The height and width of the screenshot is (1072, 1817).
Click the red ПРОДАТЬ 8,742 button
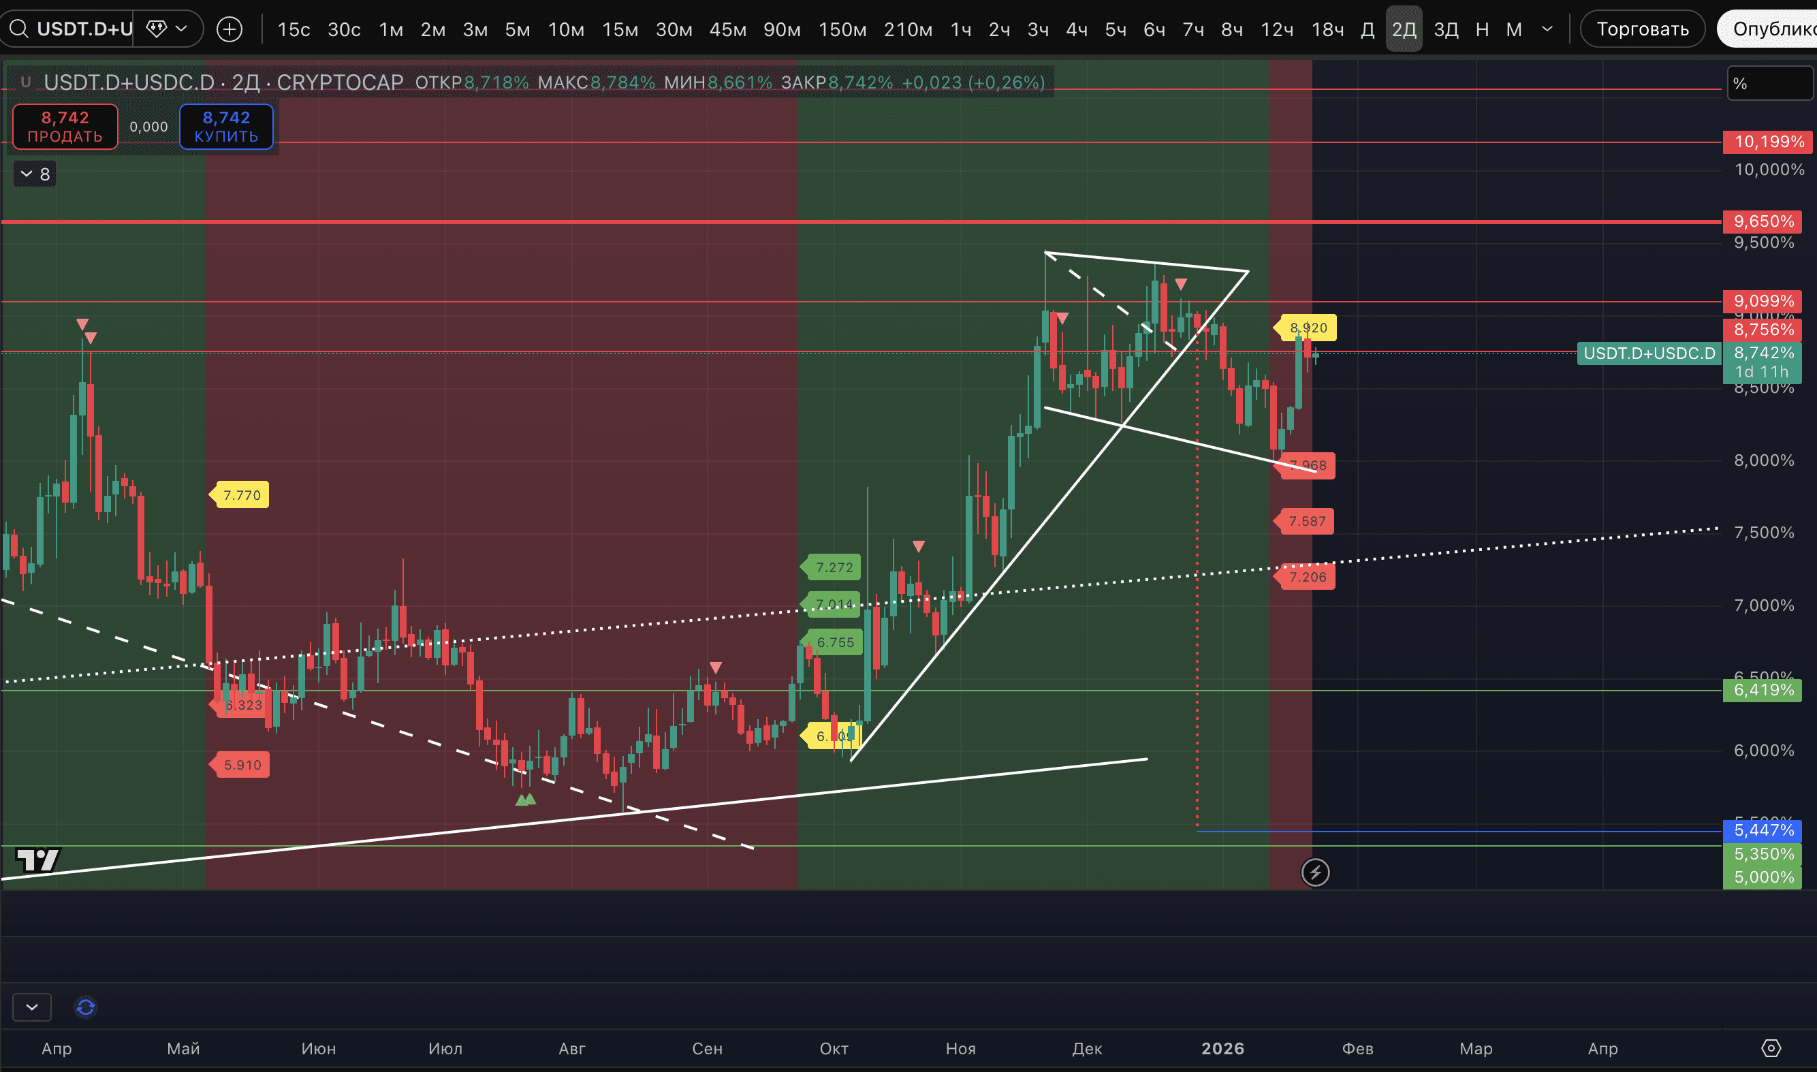pos(65,127)
